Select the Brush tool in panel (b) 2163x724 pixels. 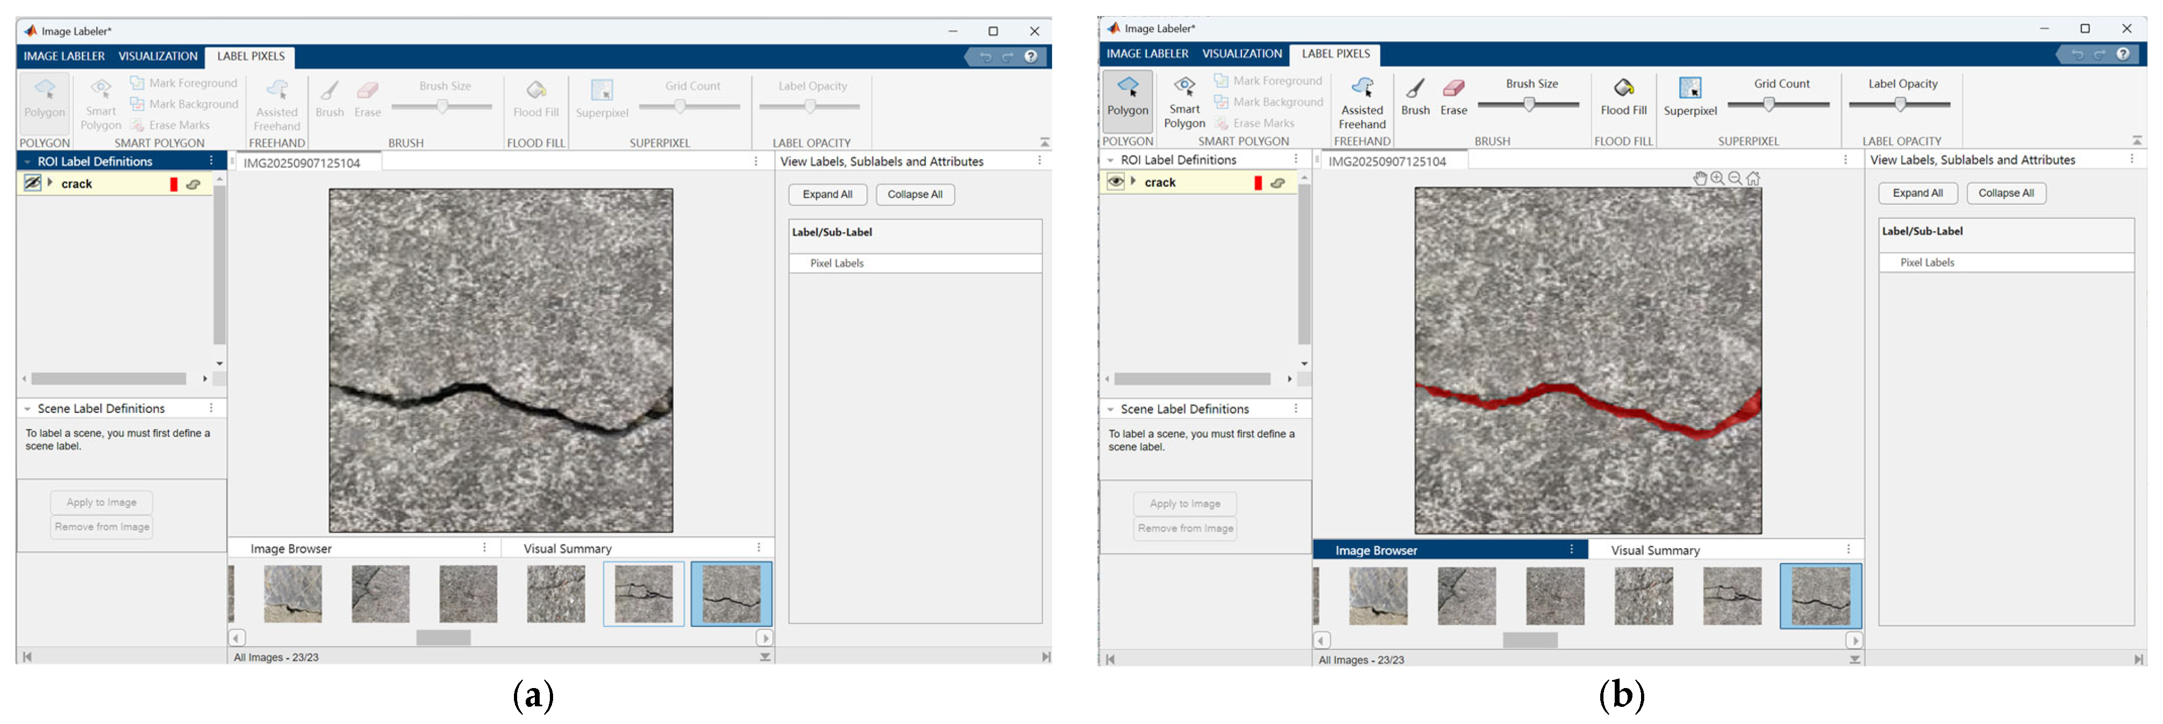point(1415,97)
